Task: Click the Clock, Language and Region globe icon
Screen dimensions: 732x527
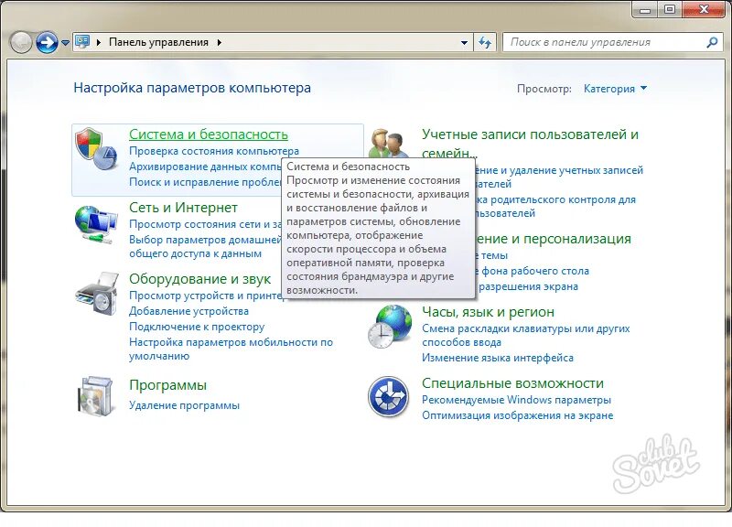Action: point(390,327)
